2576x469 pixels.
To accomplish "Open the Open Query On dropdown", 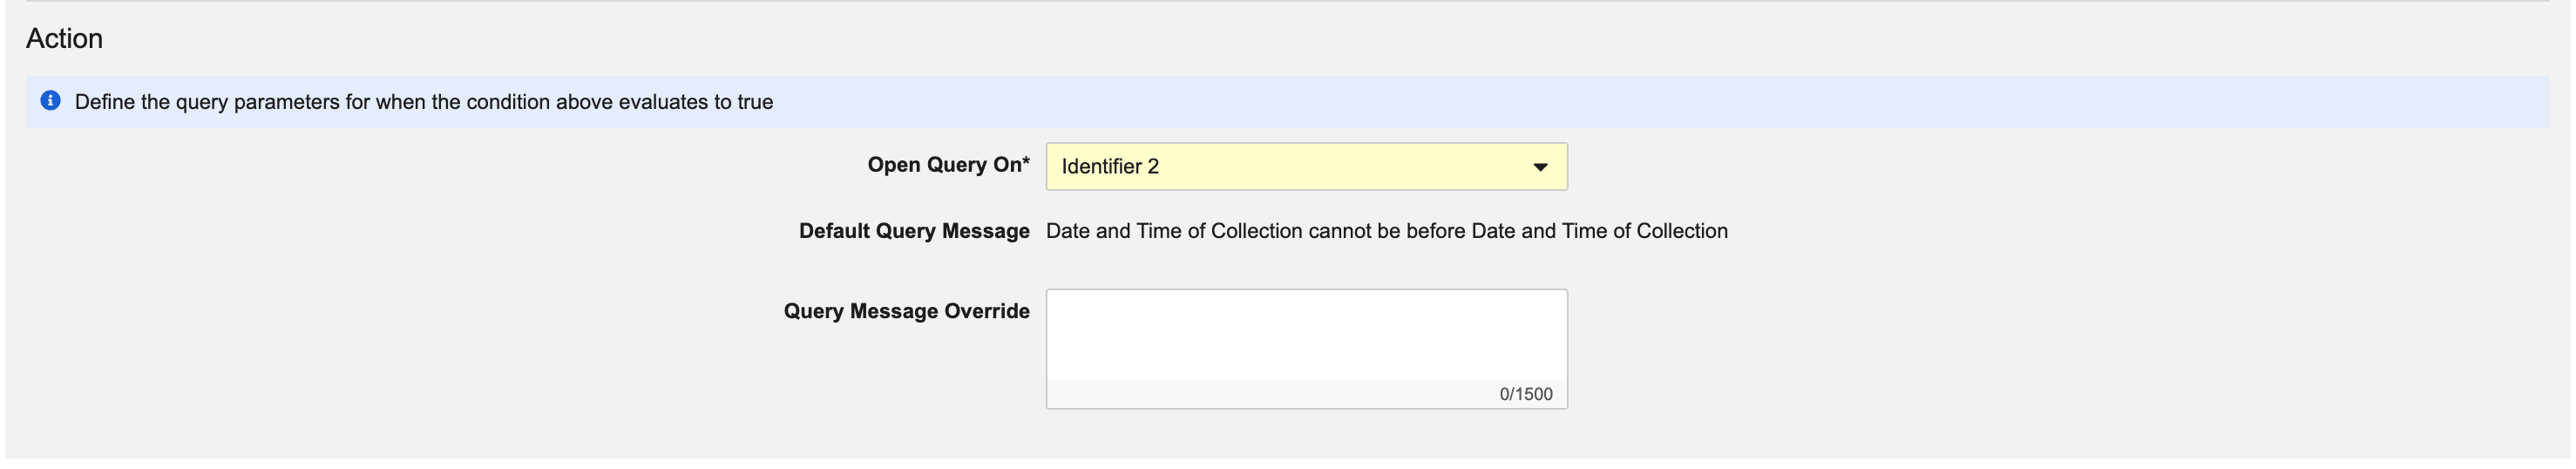I will [x=1305, y=167].
